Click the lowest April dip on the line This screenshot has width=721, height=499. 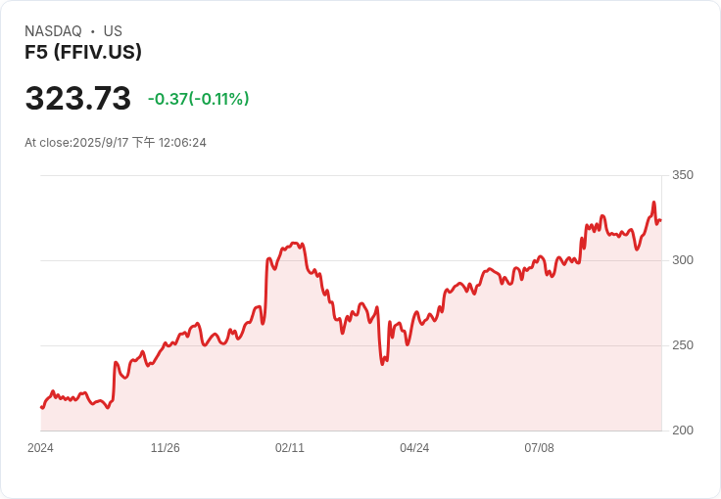(382, 364)
